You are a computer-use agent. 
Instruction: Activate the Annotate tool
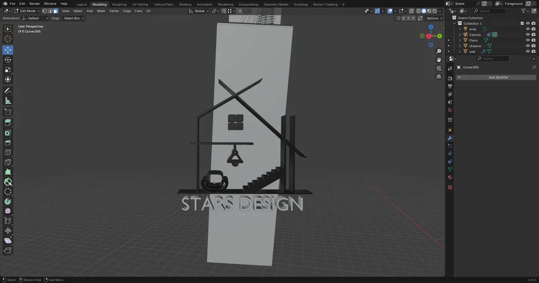pyautogui.click(x=8, y=91)
